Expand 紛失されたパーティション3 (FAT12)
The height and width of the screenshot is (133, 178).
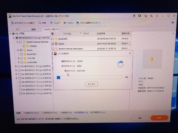pos(16,70)
